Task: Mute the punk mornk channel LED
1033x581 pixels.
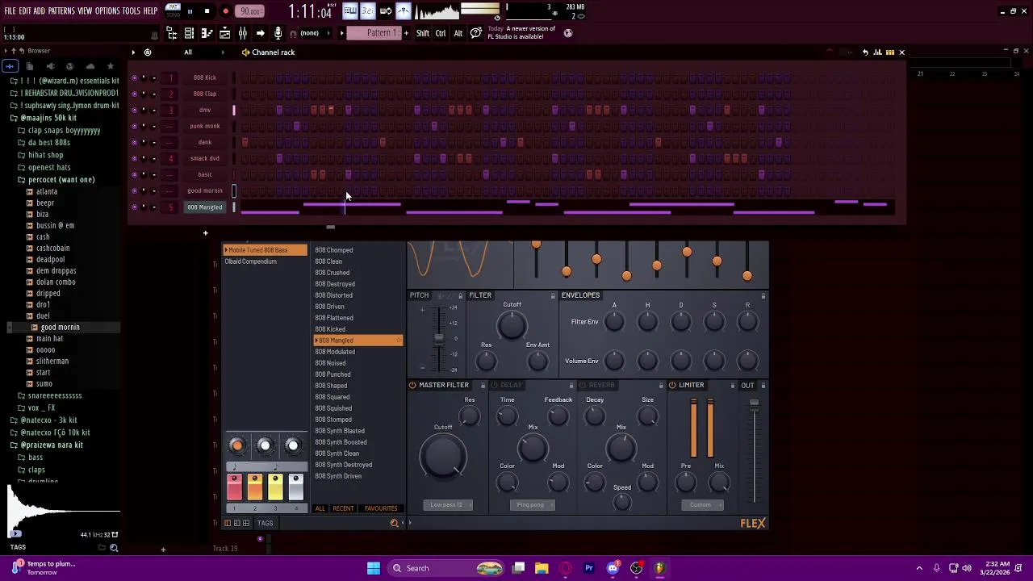Action: 134,126
